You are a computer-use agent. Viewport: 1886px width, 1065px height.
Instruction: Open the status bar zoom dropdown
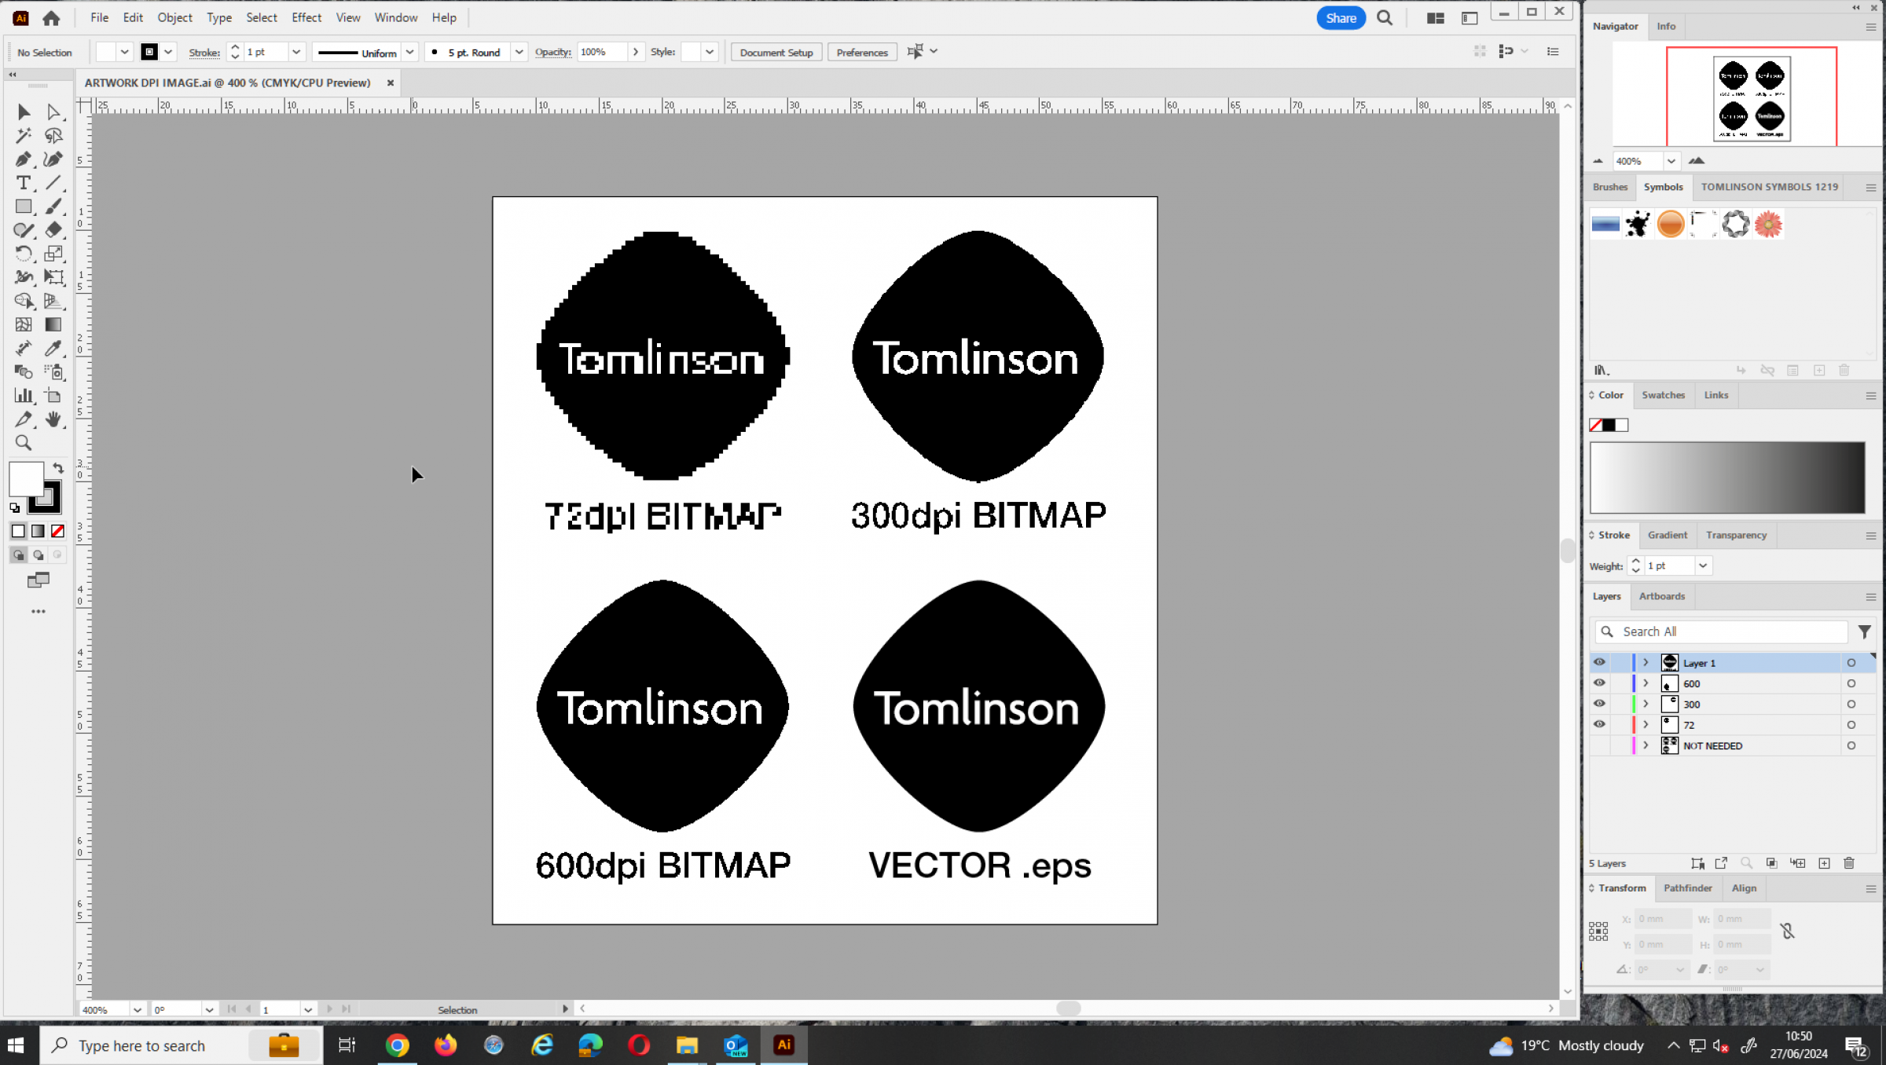click(137, 1010)
